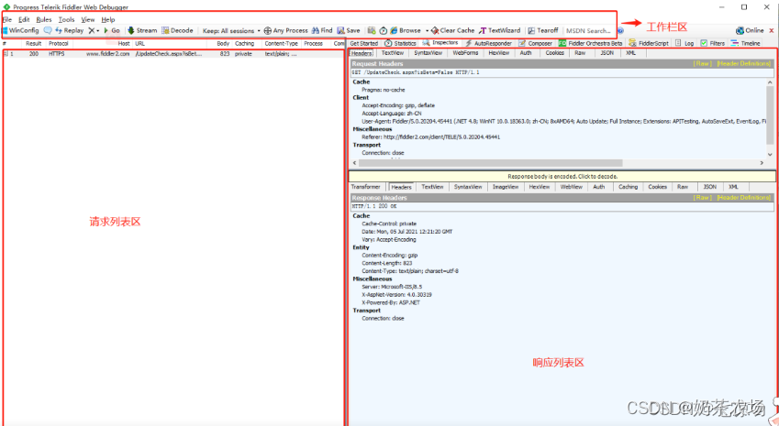The image size is (779, 426).
Task: Select request TextView inspector tab
Action: click(x=393, y=52)
